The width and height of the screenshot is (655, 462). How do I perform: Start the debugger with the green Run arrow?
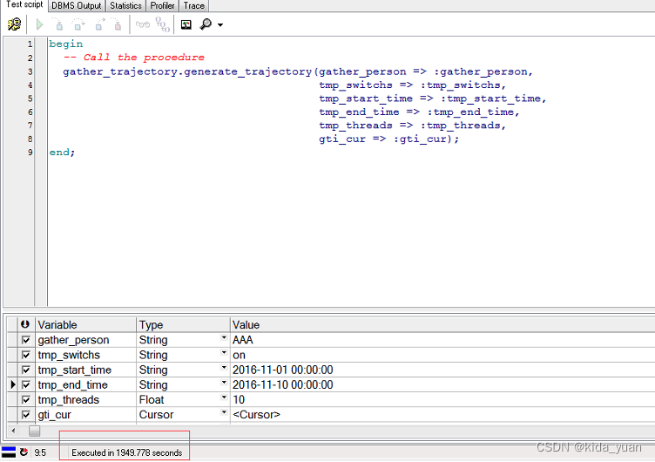(x=40, y=24)
